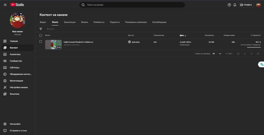The width and height of the screenshot is (264, 135).
Task: Click the Дата sort arrow icon
Action: click(x=185, y=35)
